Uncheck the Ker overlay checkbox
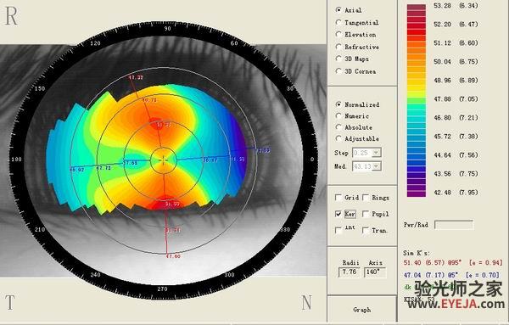 338,214
